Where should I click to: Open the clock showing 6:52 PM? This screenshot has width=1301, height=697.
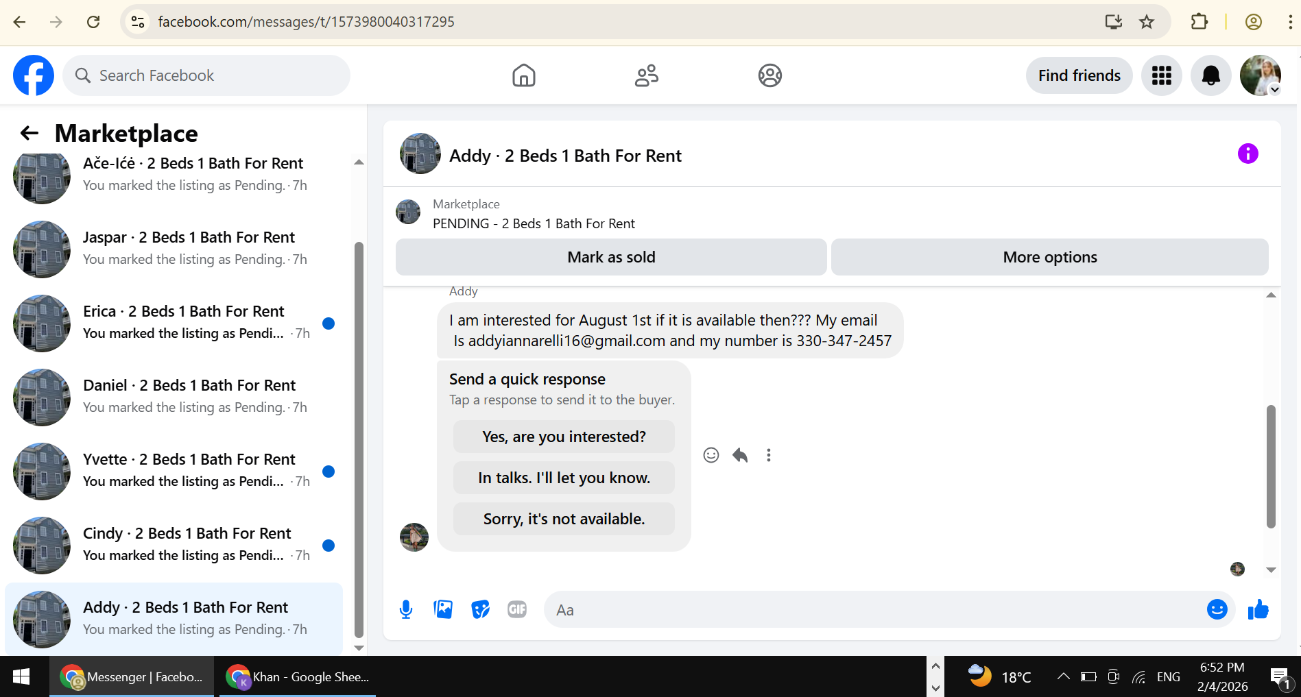point(1222,677)
